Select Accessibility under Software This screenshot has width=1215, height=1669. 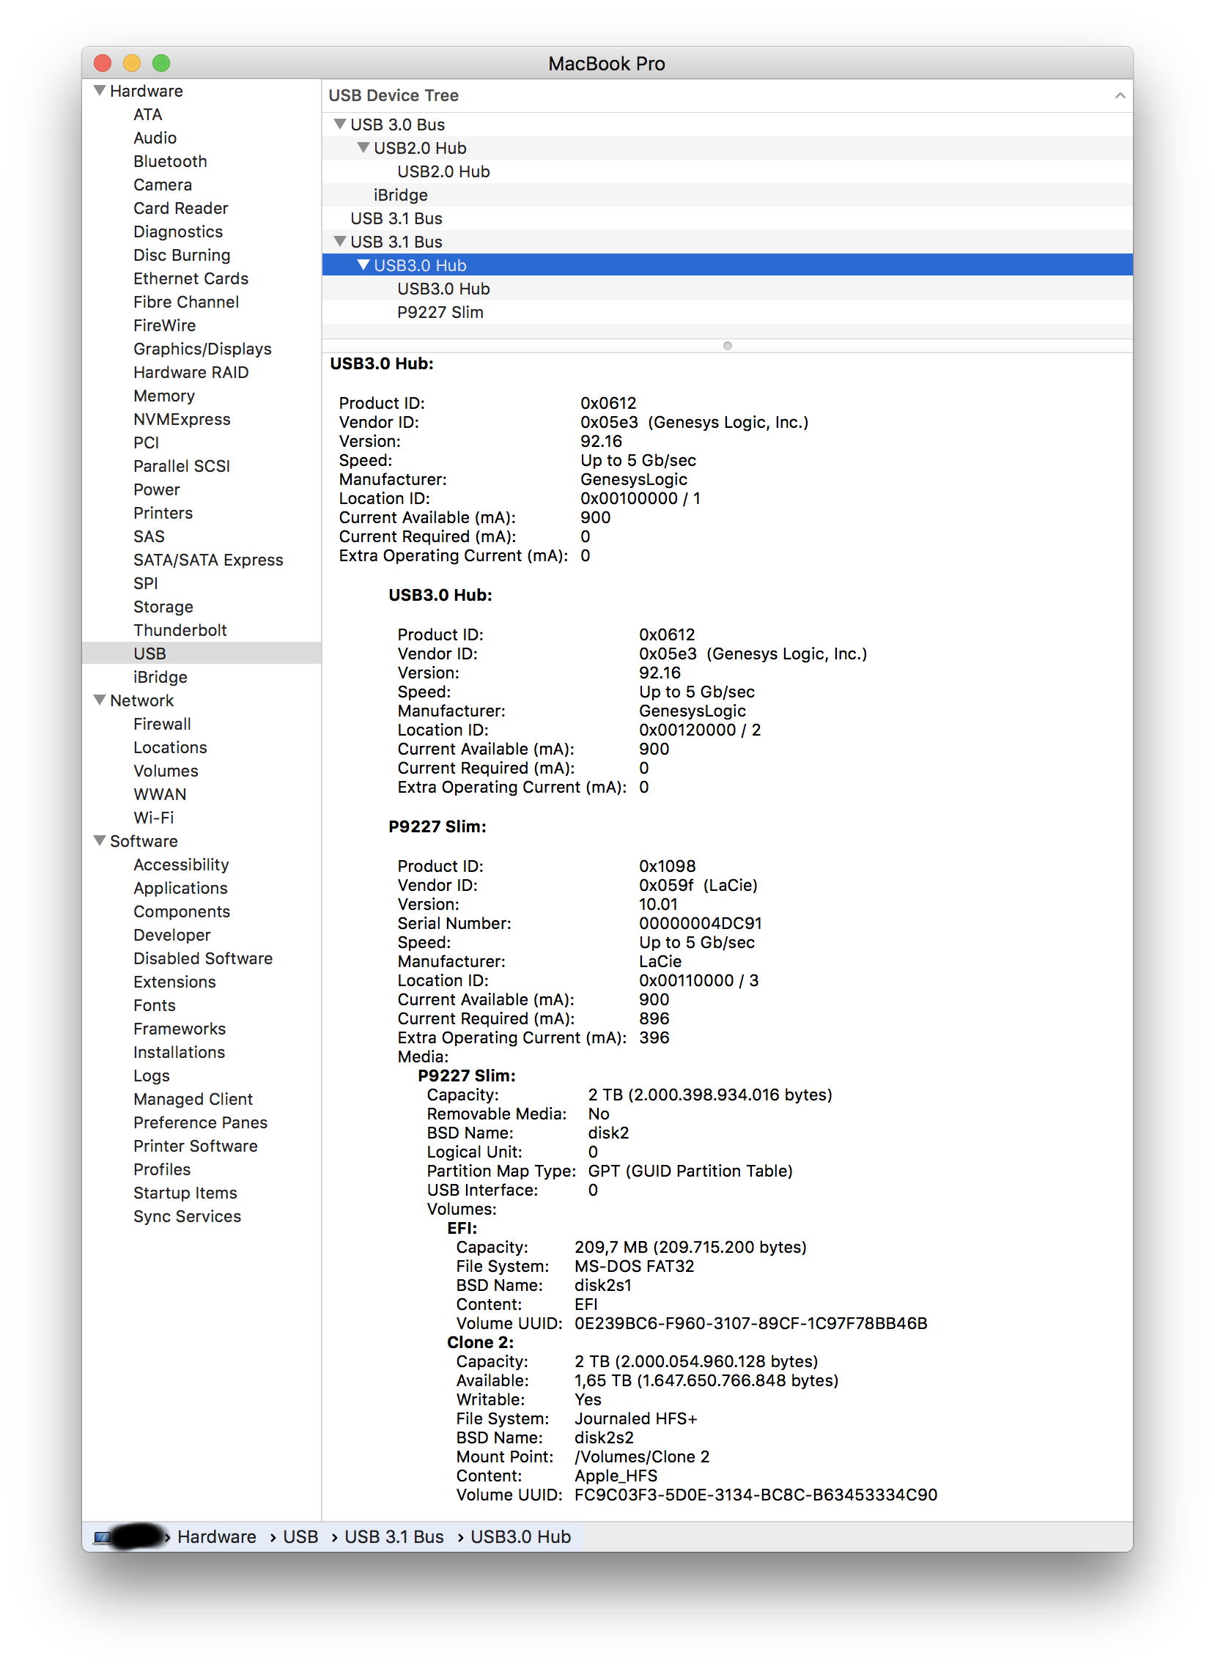pyautogui.click(x=181, y=865)
